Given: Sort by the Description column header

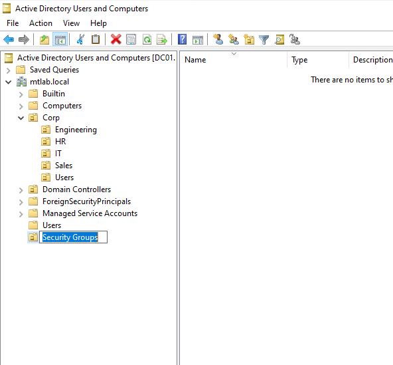Looking at the screenshot, I should (371, 60).
